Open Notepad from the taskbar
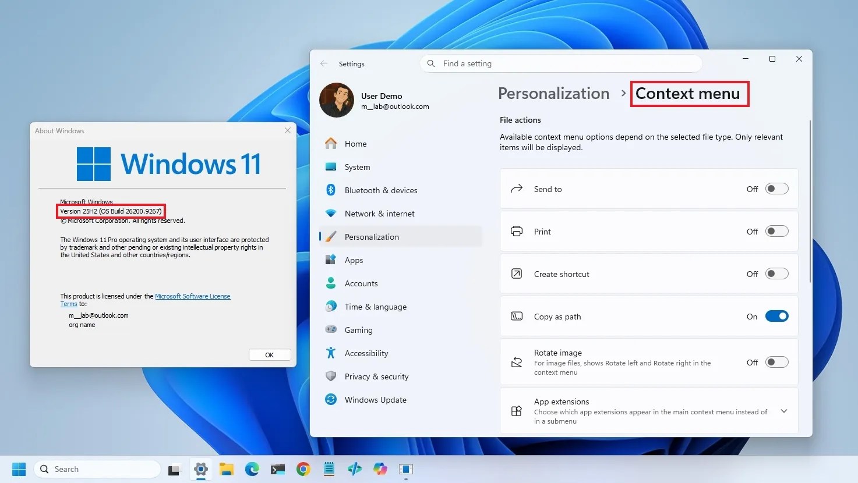This screenshot has height=483, width=858. pyautogui.click(x=329, y=469)
